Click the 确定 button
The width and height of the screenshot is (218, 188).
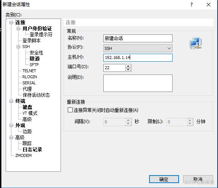coord(164,179)
